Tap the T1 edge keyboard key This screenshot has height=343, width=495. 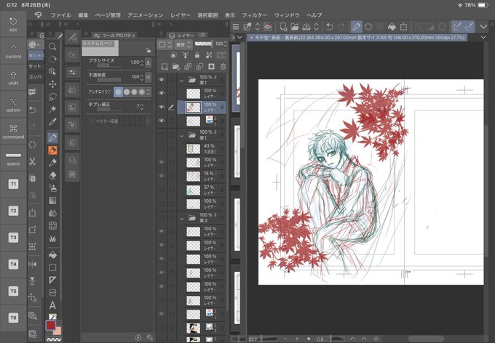13,184
